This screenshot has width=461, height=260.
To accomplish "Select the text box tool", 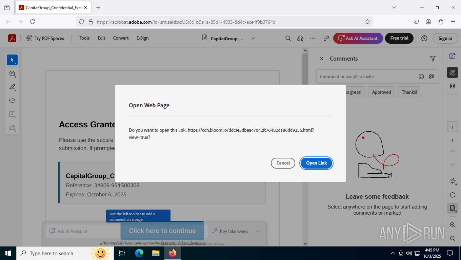I will point(12,114).
